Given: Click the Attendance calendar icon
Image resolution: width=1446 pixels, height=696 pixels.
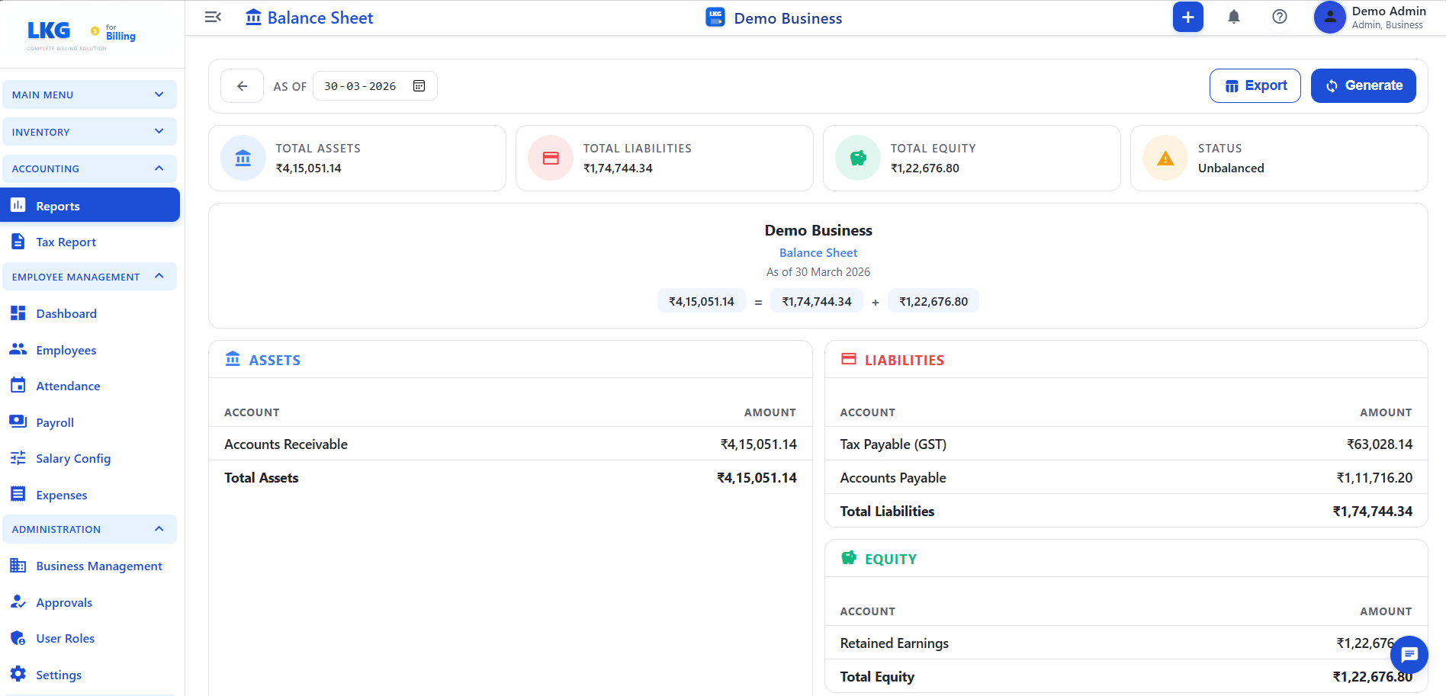Looking at the screenshot, I should click(x=18, y=385).
